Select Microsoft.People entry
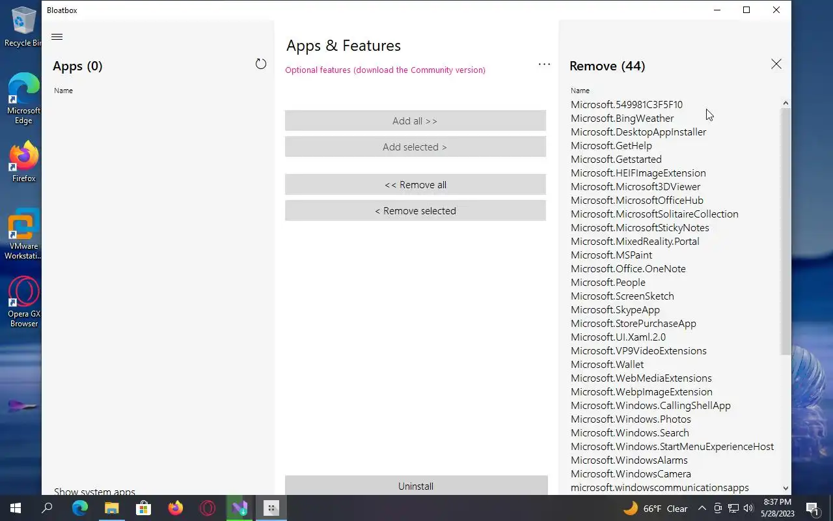Viewport: 833px width, 521px height. 608,282
